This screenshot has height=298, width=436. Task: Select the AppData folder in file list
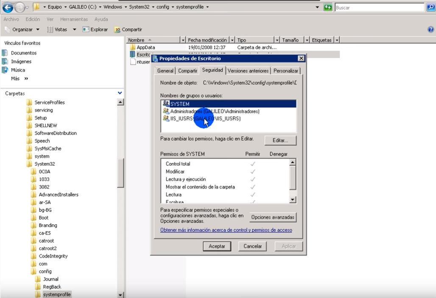click(x=145, y=47)
